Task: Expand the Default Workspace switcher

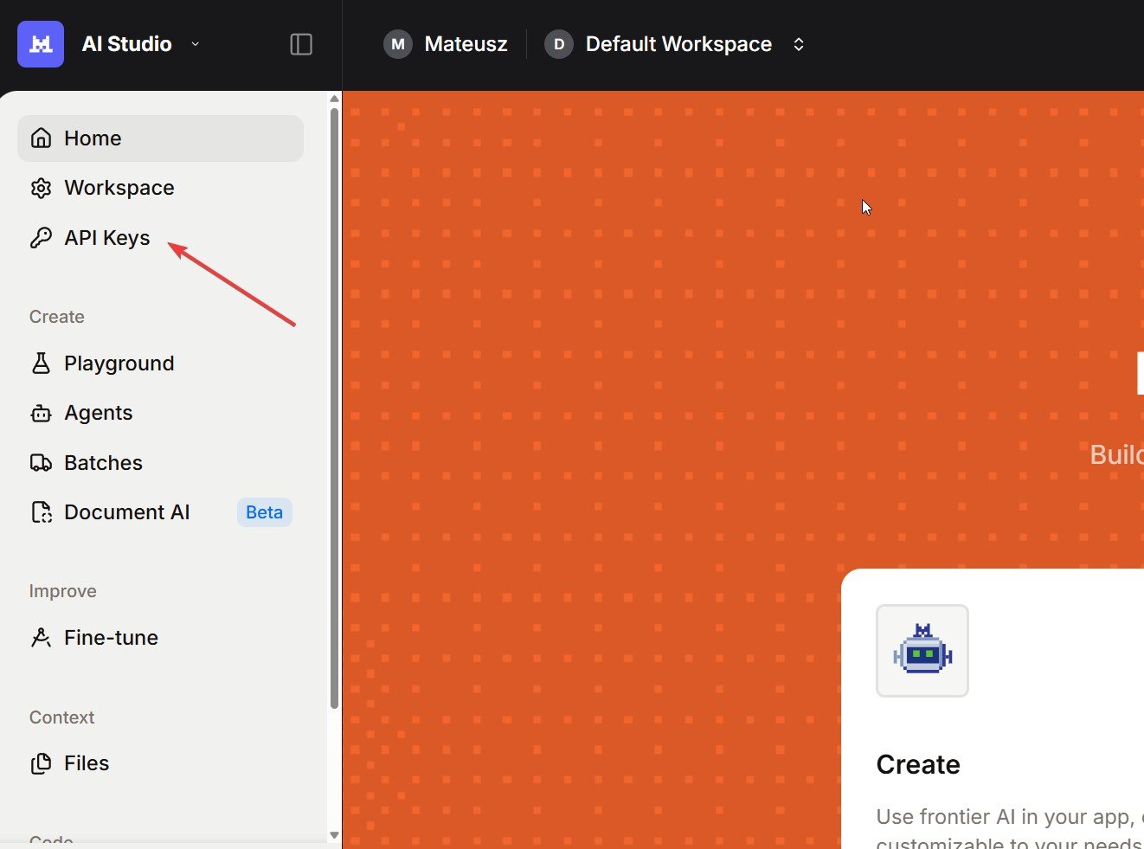Action: (798, 44)
